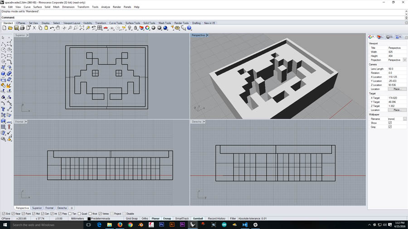Click the blue Render sphere icon

[165, 28]
